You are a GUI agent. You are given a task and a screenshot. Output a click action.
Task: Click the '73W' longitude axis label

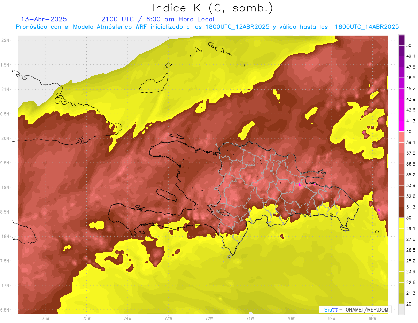coord(168,318)
